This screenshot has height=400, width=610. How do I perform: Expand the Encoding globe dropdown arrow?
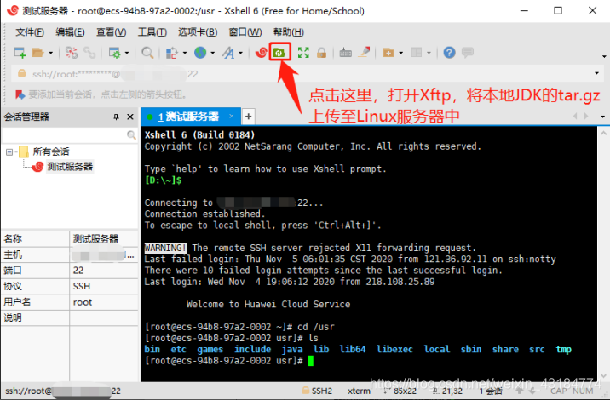pos(213,53)
